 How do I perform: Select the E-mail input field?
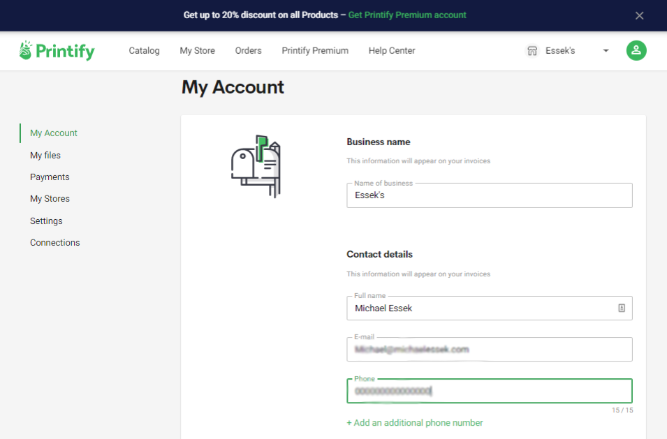490,350
